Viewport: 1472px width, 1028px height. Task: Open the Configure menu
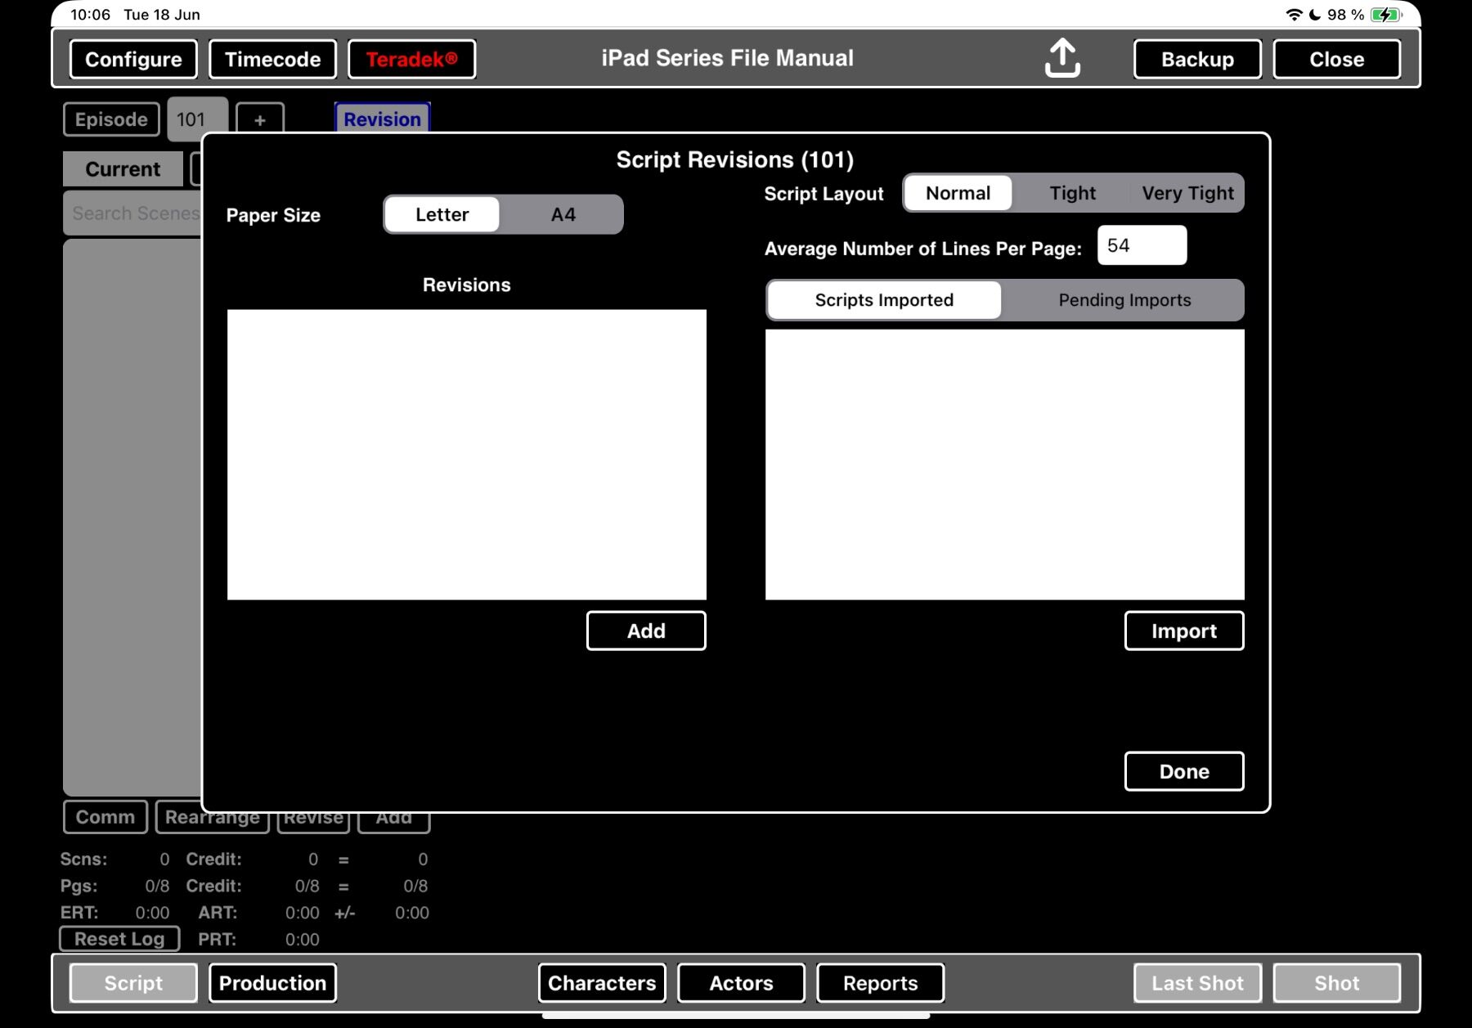[x=133, y=59]
